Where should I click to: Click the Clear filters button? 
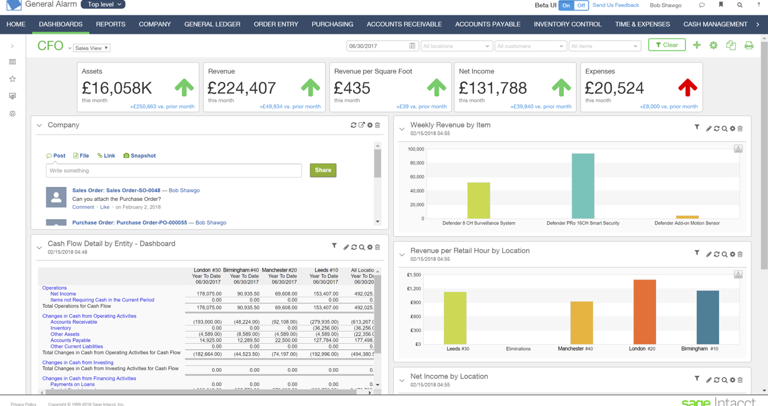click(x=667, y=45)
